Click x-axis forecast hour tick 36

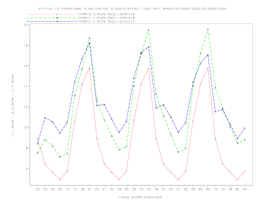click(x=126, y=189)
